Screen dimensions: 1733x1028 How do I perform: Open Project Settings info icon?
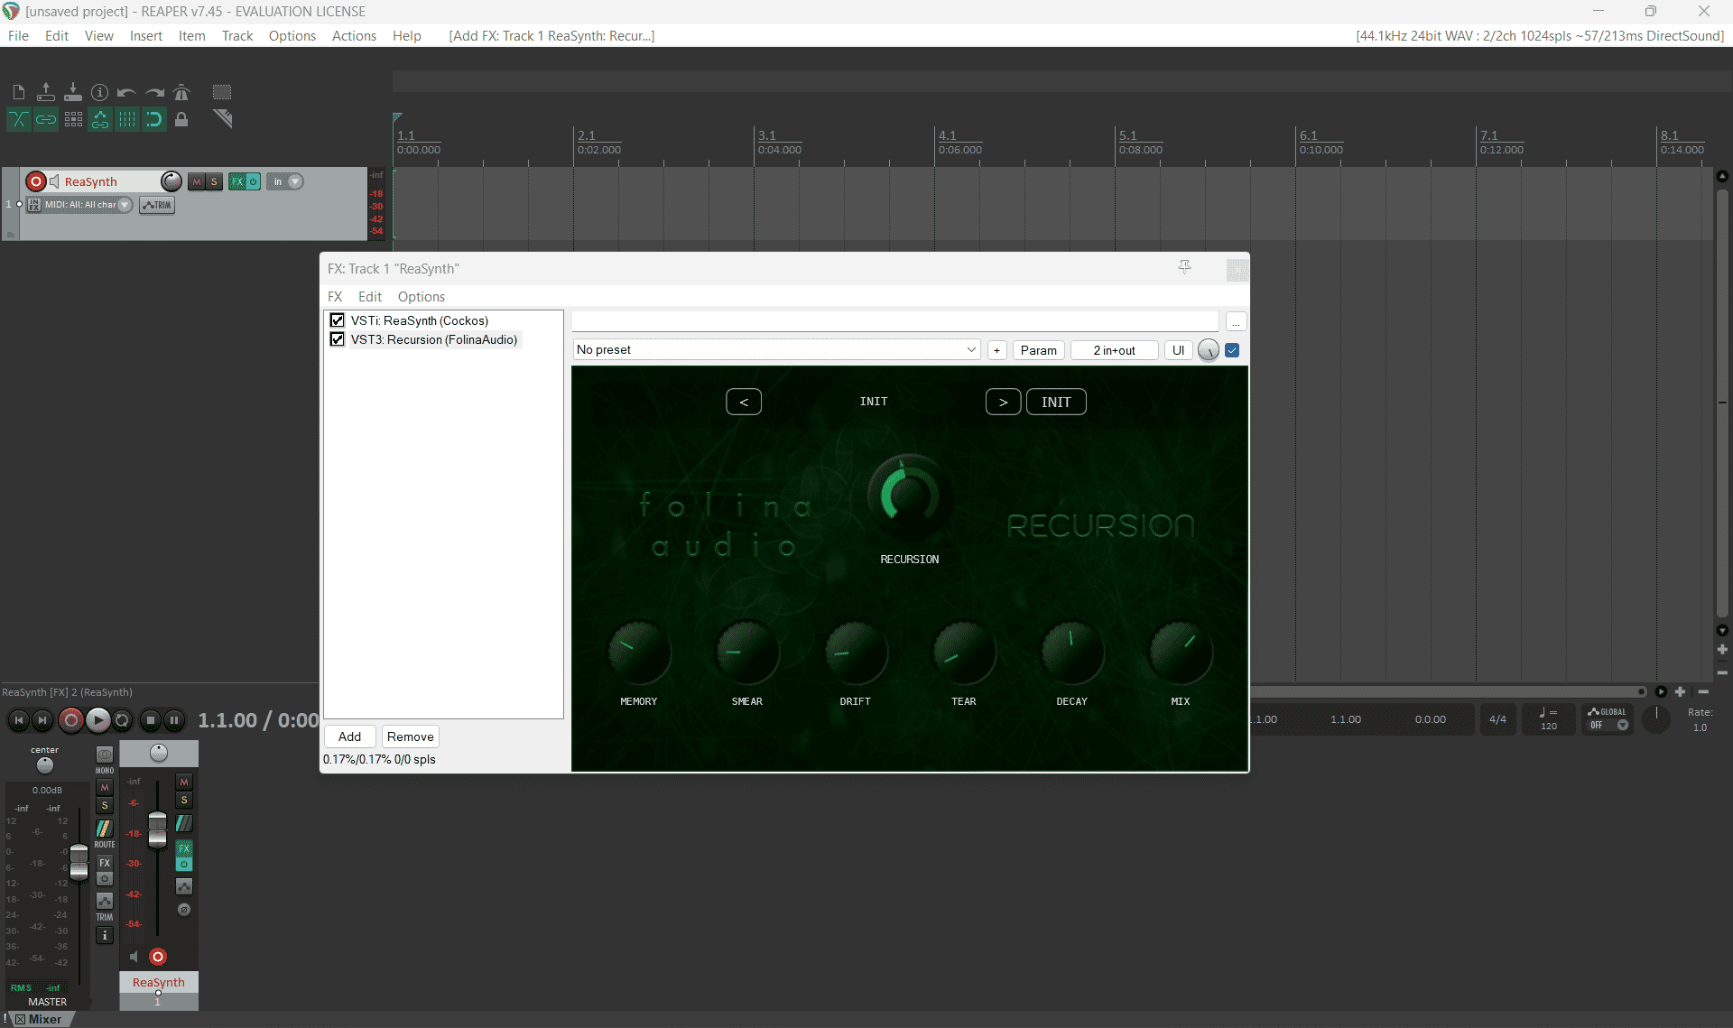[x=100, y=92]
